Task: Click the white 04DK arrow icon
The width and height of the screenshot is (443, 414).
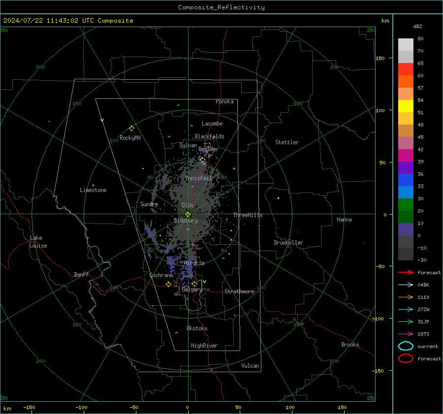Action: [x=406, y=285]
